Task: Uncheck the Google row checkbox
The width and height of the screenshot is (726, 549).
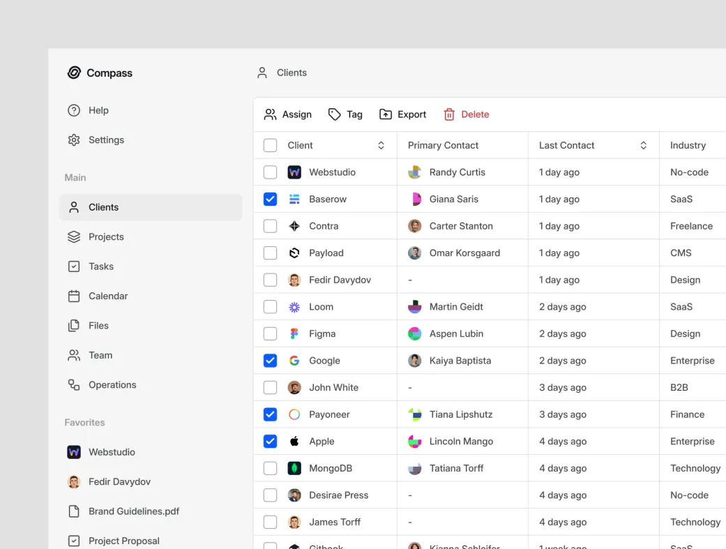Action: tap(270, 361)
